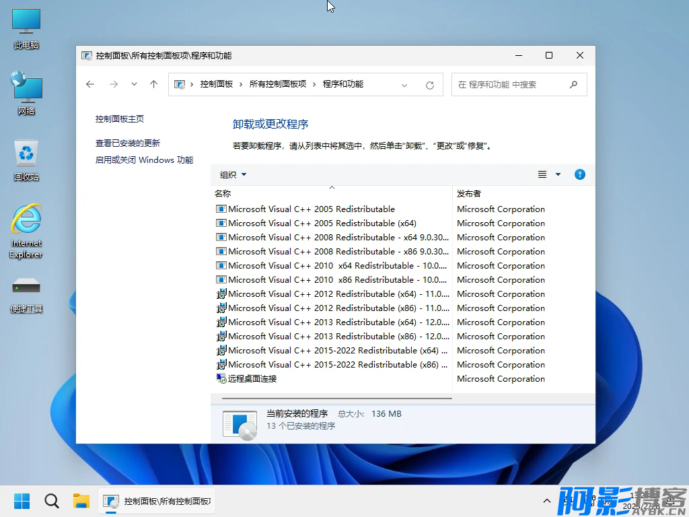Change view with the view icon
This screenshot has width=689, height=517.
click(542, 174)
